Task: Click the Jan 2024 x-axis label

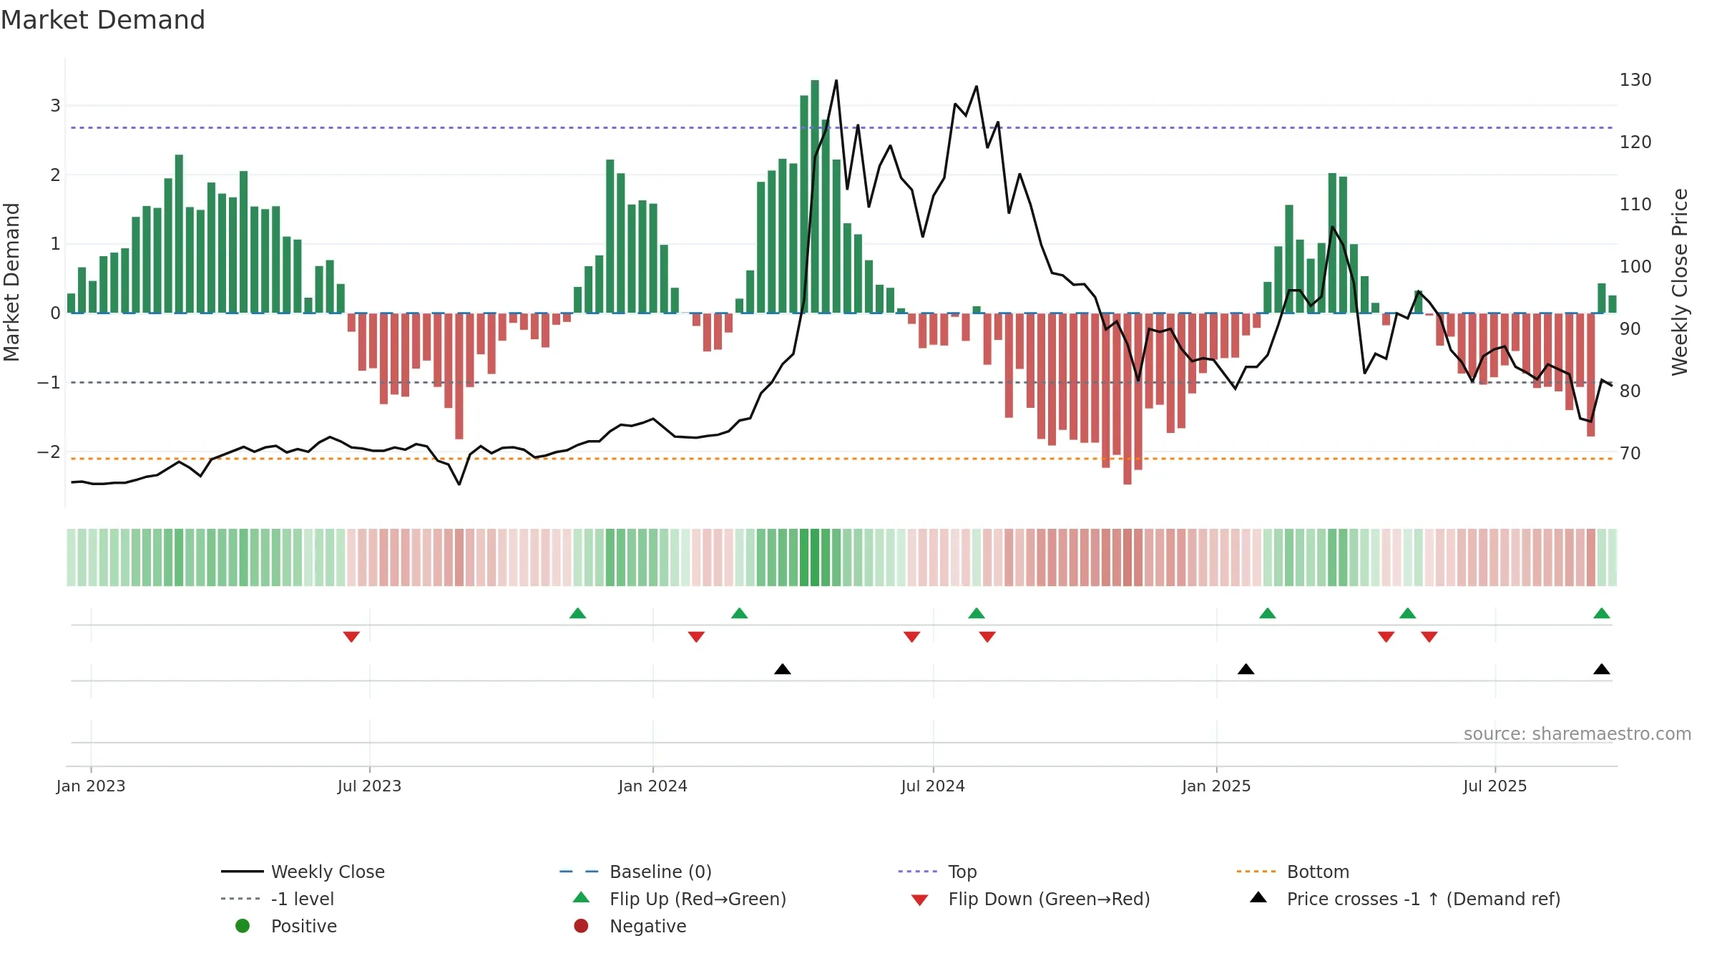Action: 653,786
